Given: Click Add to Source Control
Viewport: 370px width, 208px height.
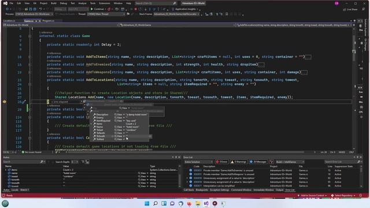Looking at the screenshot, I should point(312,195).
